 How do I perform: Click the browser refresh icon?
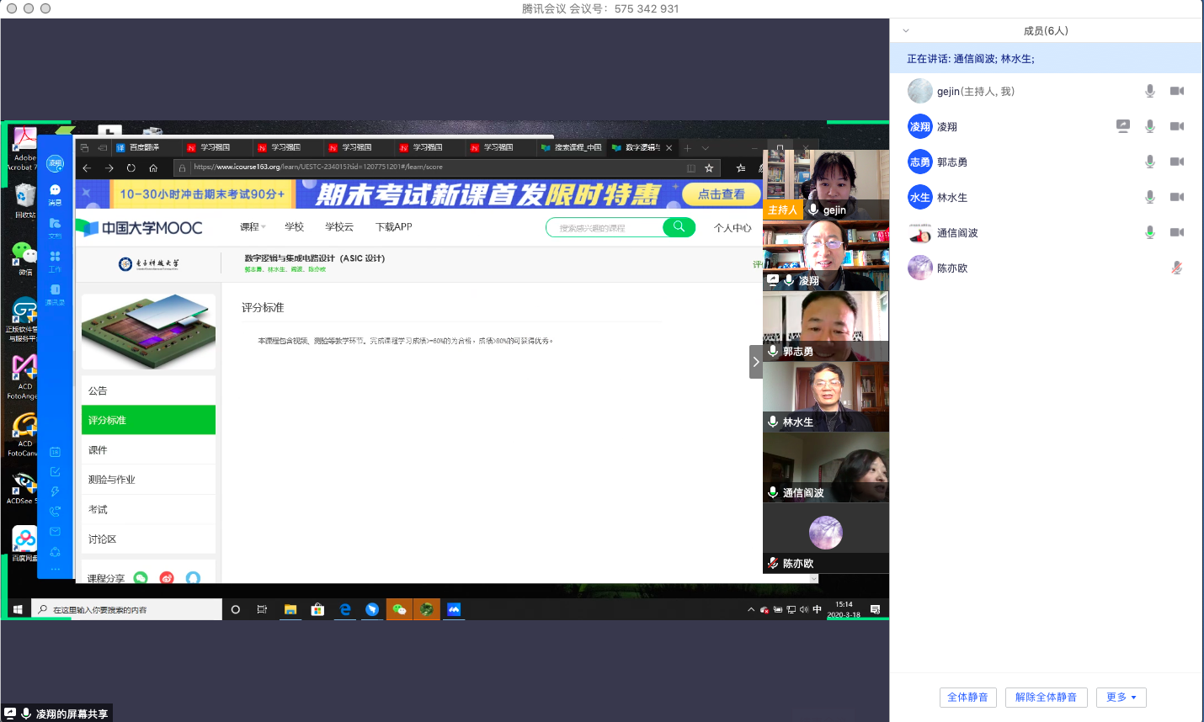click(131, 168)
